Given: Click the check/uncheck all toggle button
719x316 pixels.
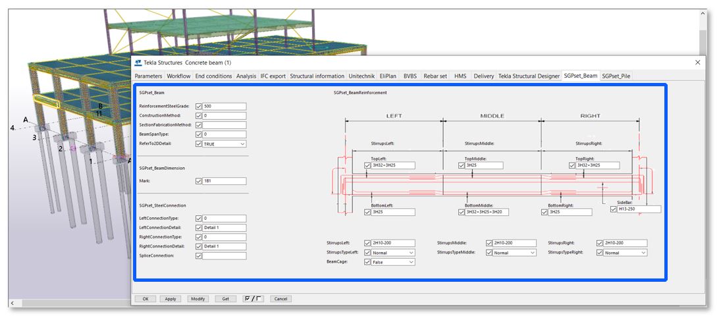Looking at the screenshot, I should point(253,298).
